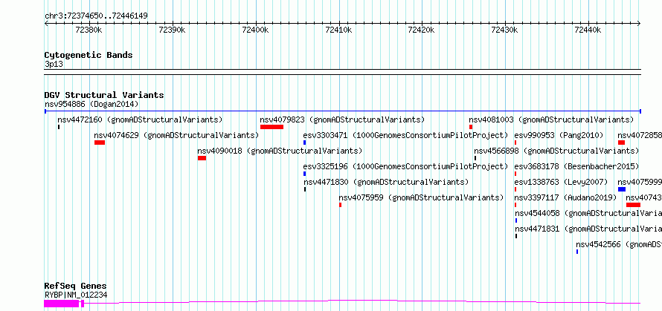
Task: Open variant nsv4472160 label
Action: point(140,120)
